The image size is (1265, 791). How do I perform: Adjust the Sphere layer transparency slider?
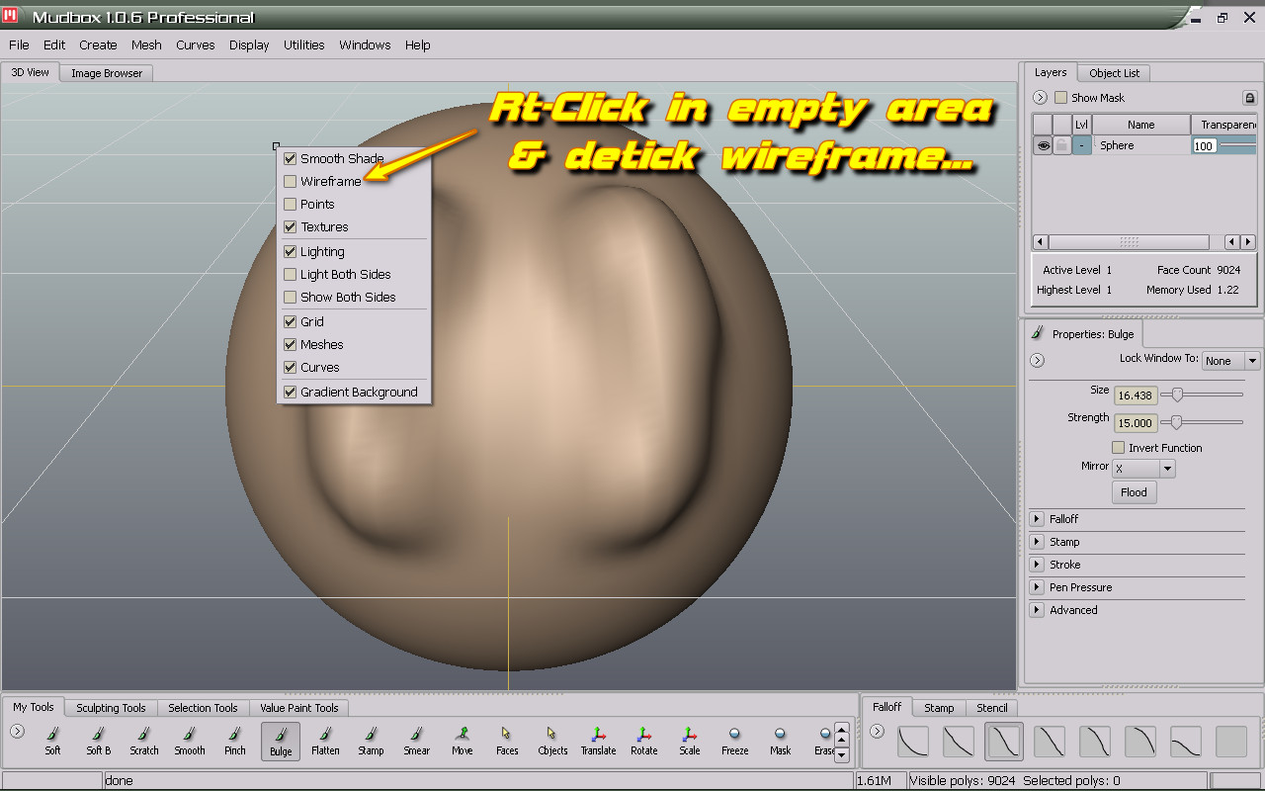tap(1237, 145)
